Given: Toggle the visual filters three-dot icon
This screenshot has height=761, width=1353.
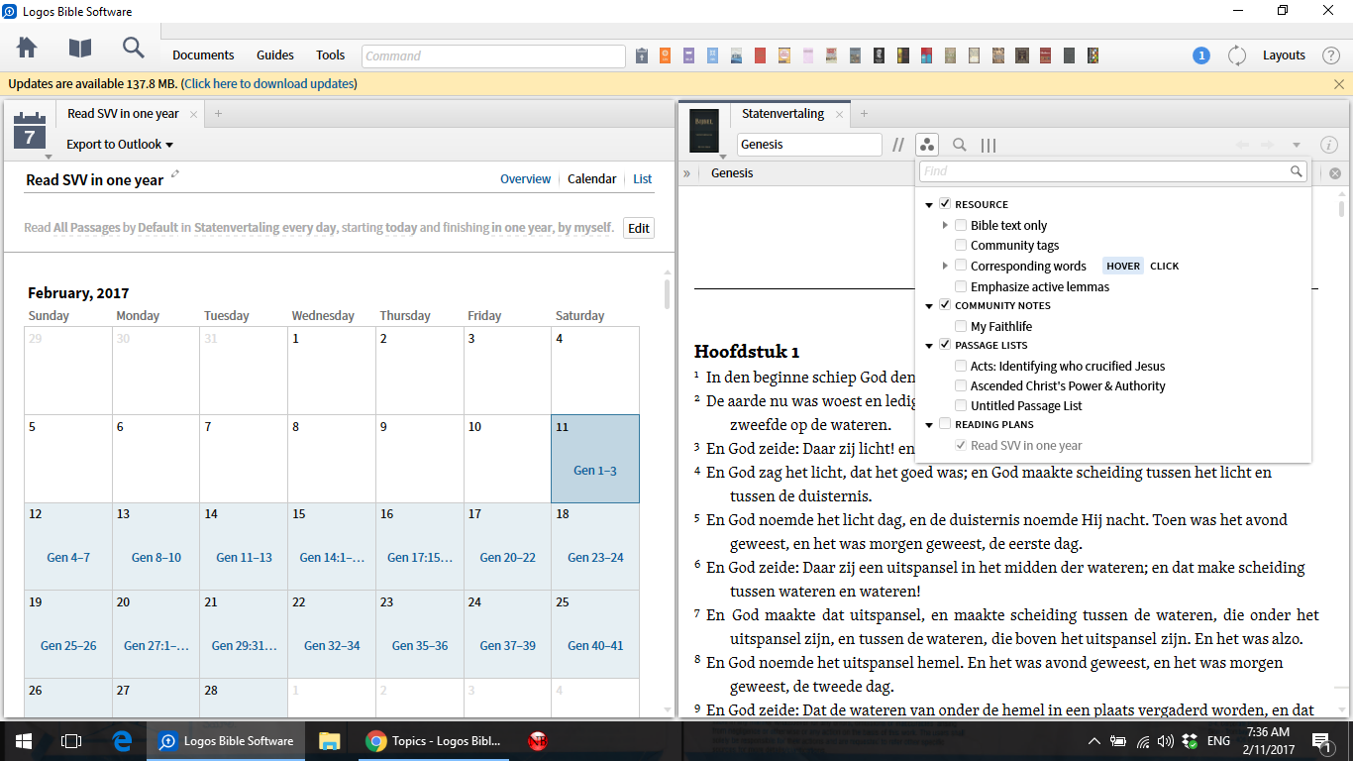Looking at the screenshot, I should 927,145.
